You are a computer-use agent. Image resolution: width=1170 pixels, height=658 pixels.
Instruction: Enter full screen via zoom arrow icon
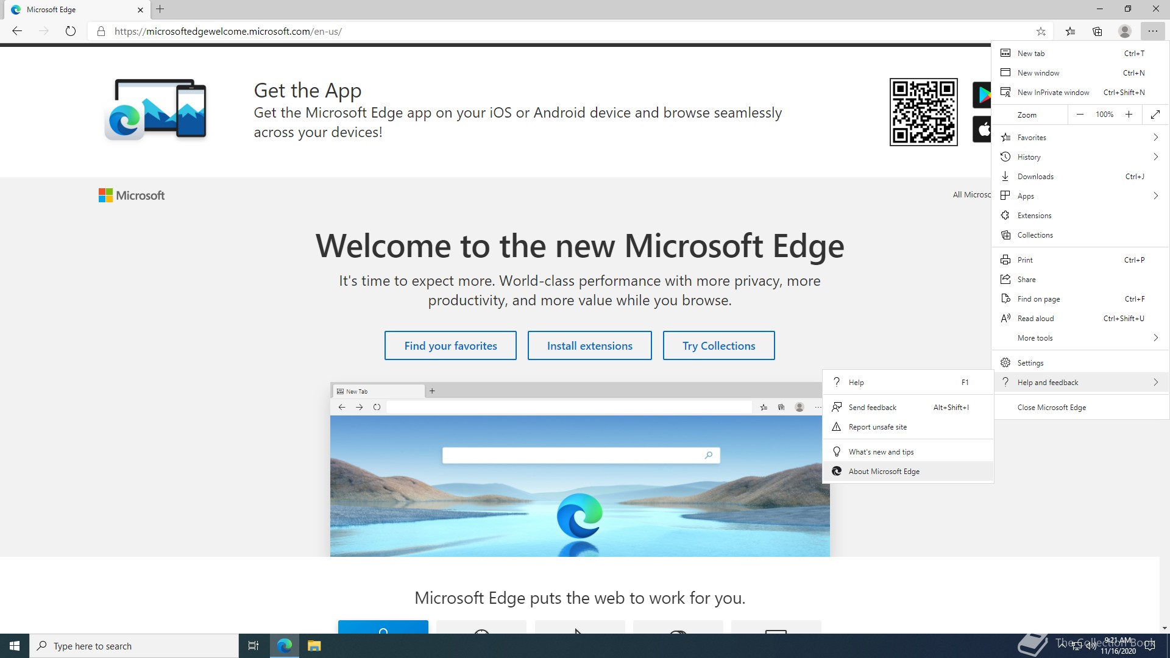[1155, 115]
